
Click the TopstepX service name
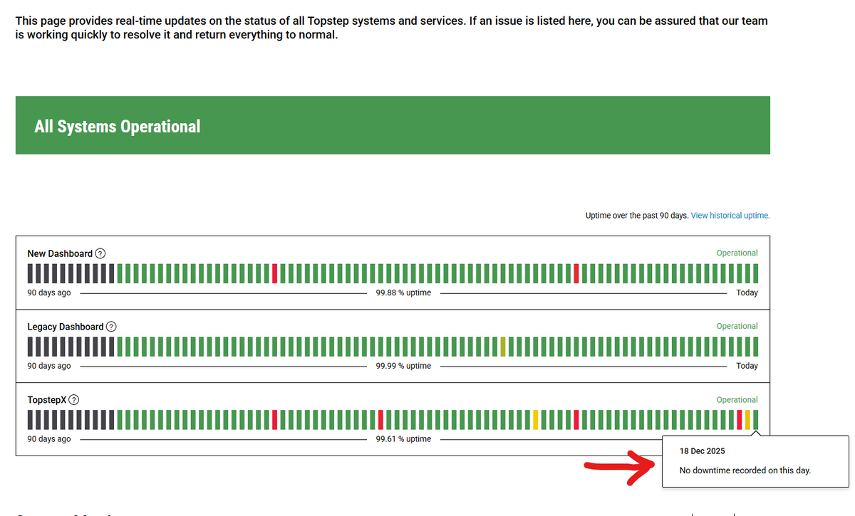47,400
